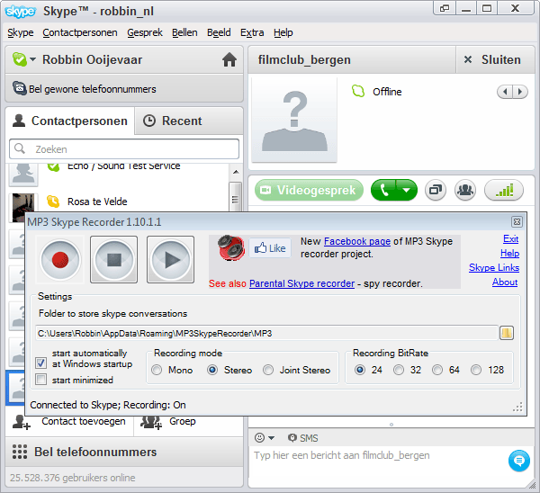Create a Groep with the group-plus icon

[151, 422]
